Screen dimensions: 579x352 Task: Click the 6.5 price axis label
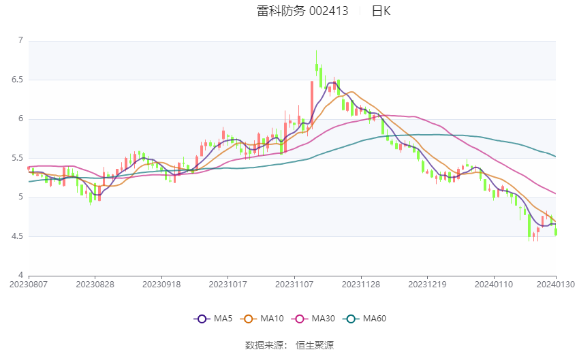click(x=17, y=80)
